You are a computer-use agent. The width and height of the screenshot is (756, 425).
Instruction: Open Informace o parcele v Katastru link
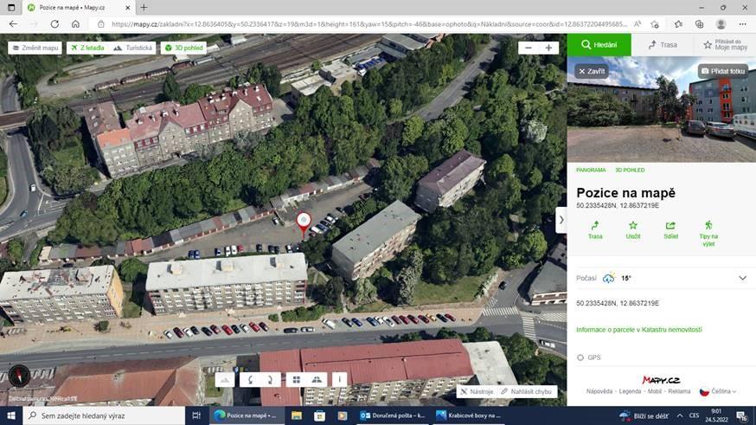tap(638, 330)
